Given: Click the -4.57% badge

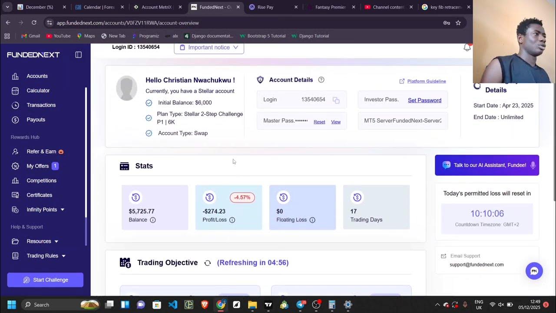Looking at the screenshot, I should click(242, 197).
